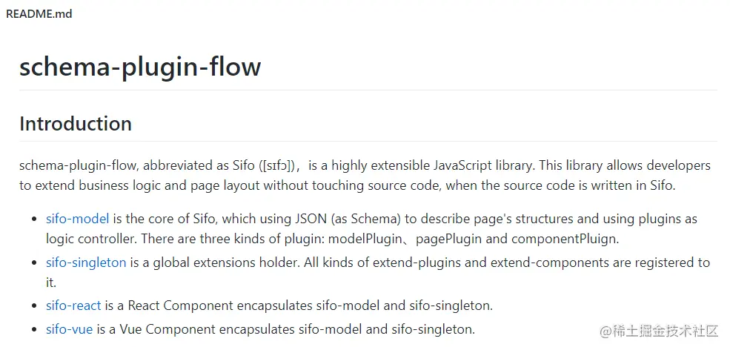Click the bullet dot before sifo-react
This screenshot has width=730, height=350.
tap(33, 306)
